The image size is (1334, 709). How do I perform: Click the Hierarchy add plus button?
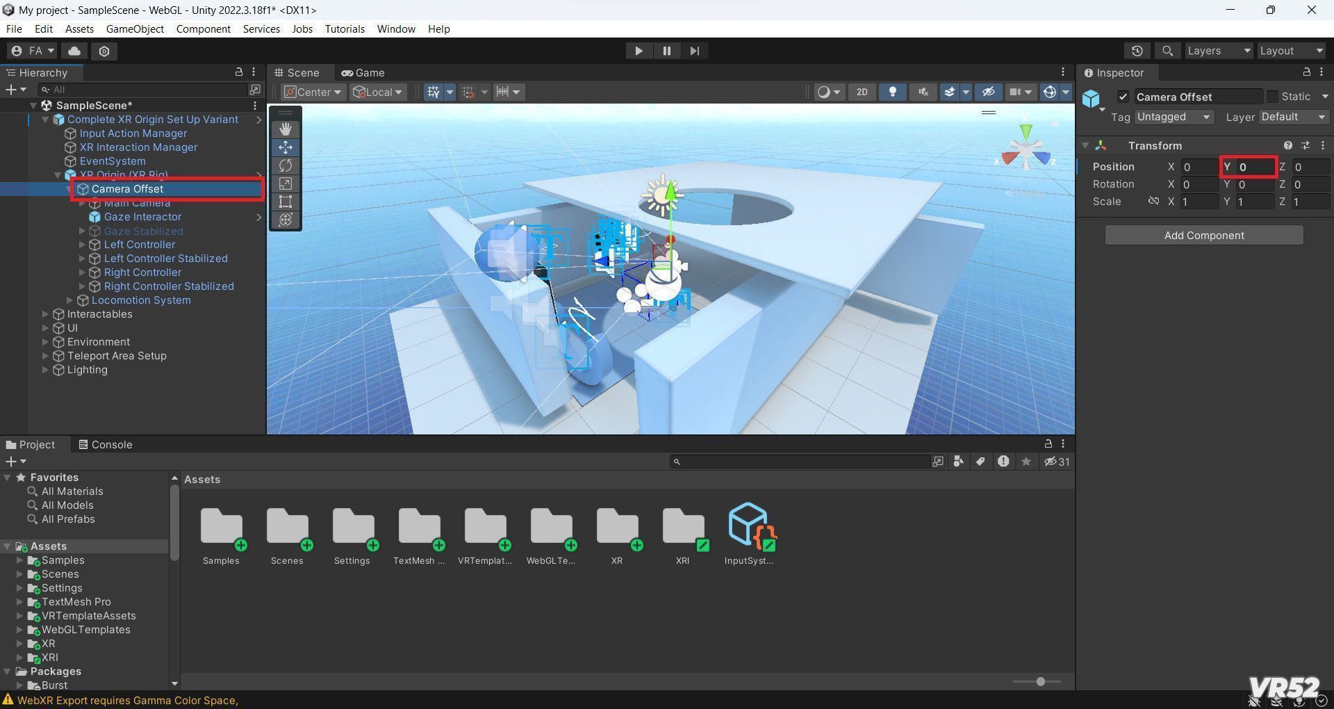(x=11, y=90)
